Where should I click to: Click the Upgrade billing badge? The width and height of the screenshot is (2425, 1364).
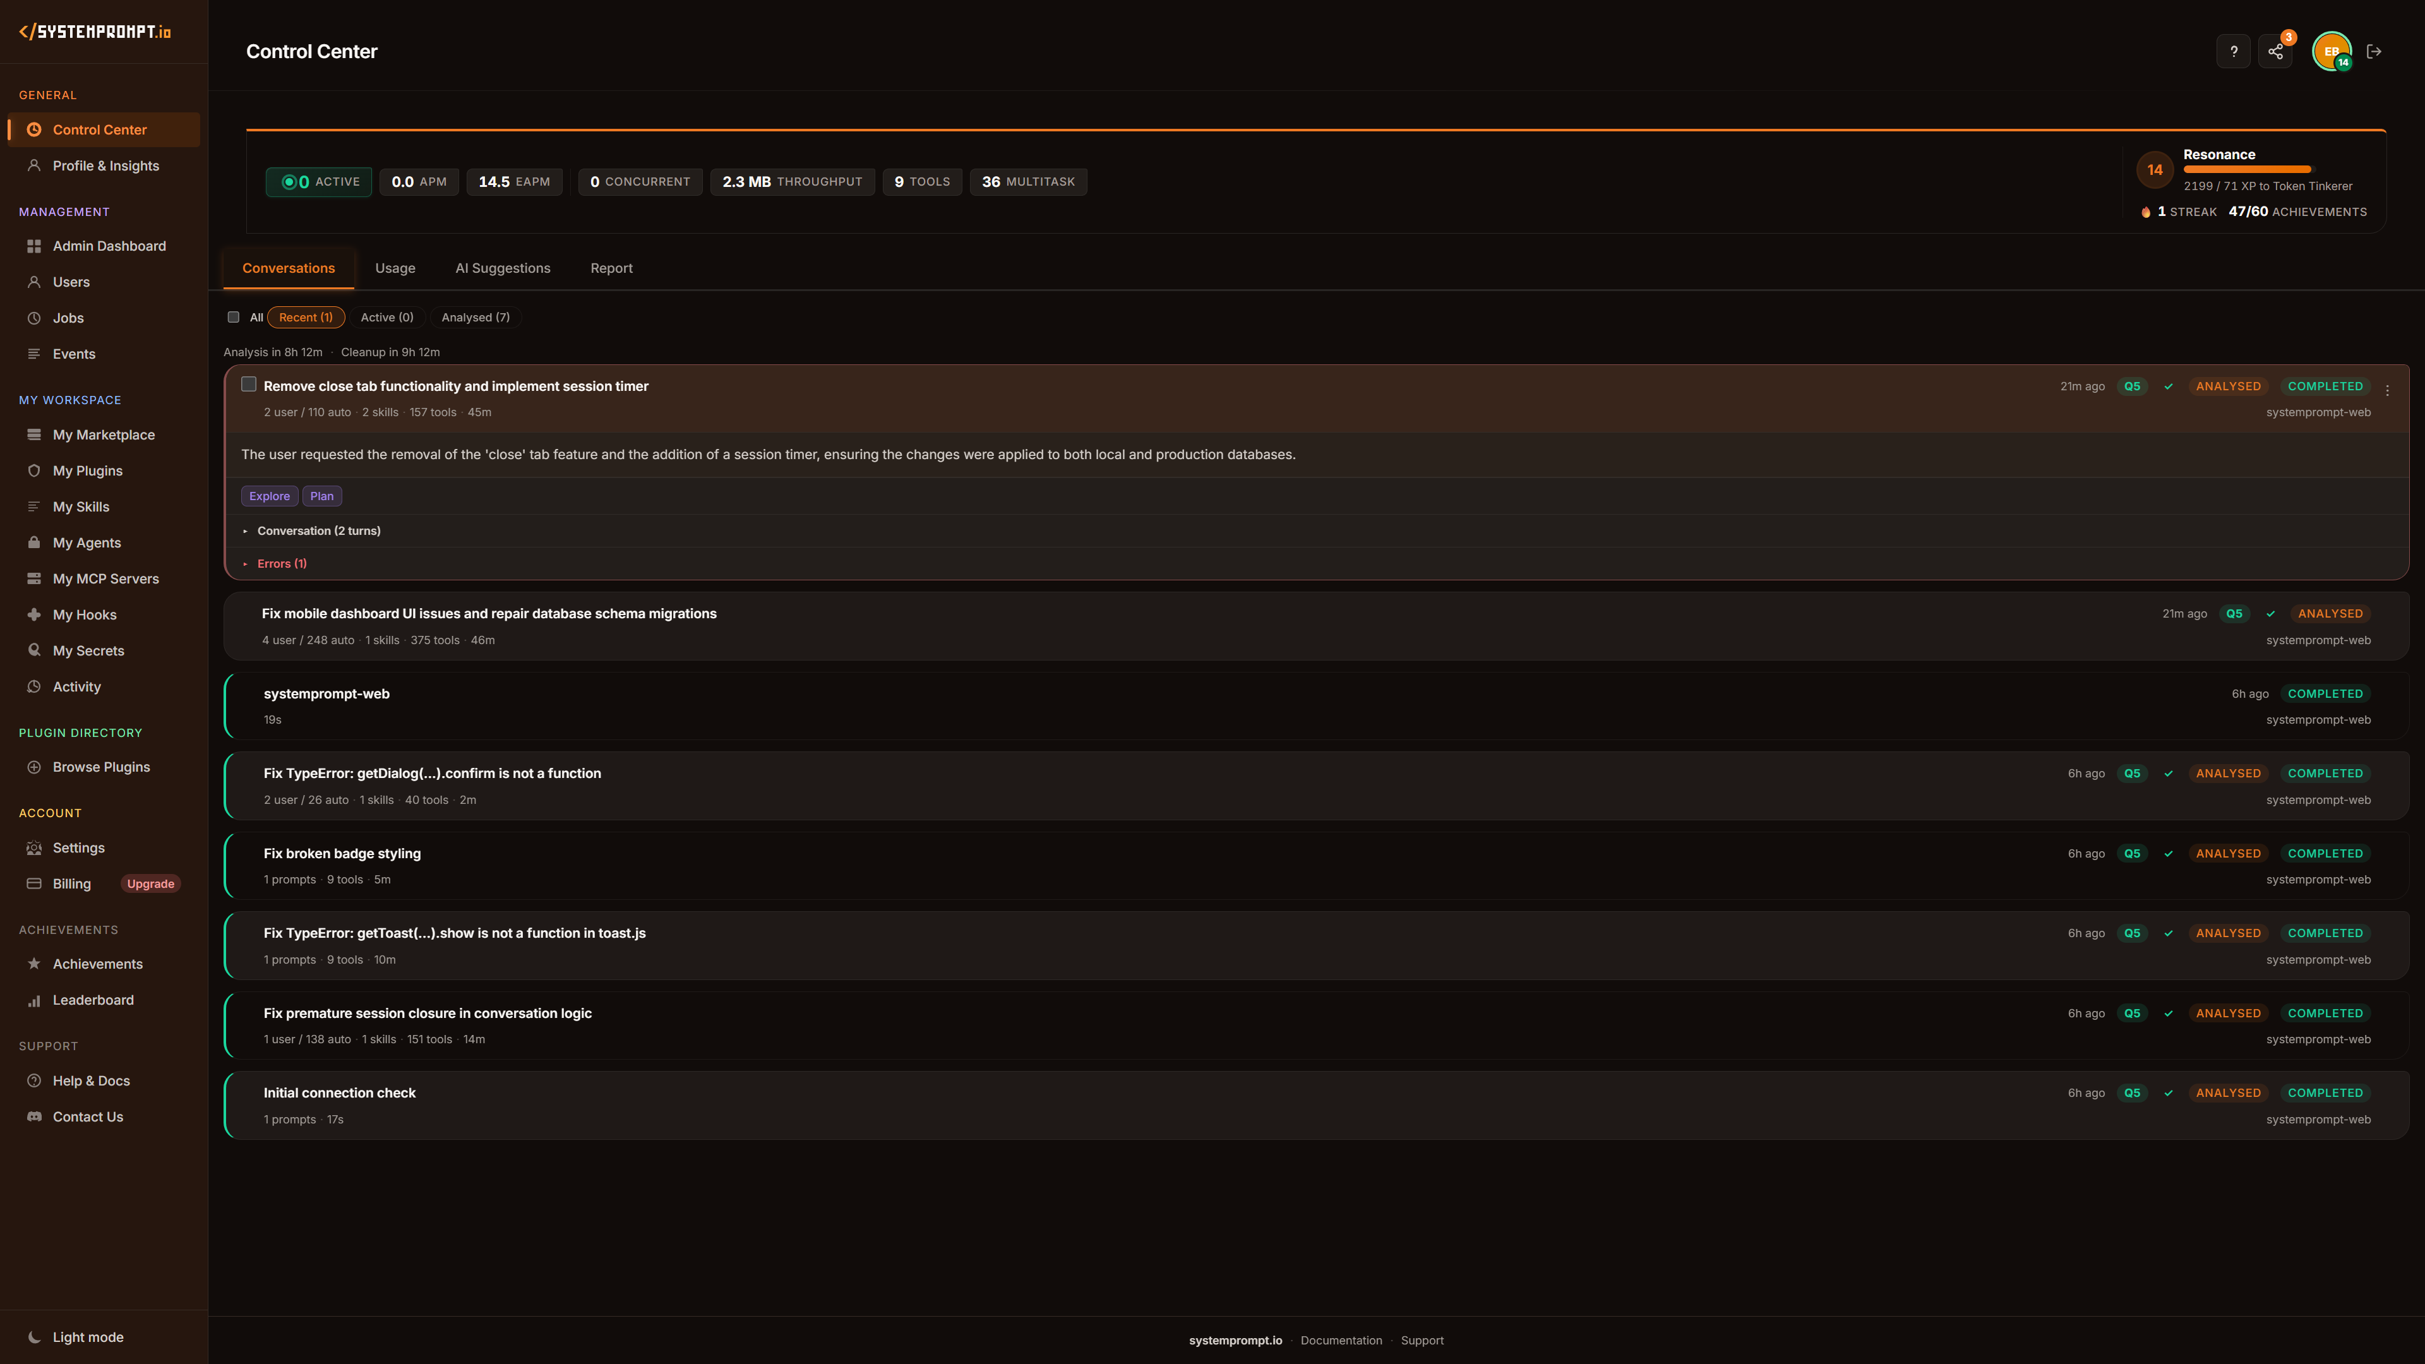[150, 883]
